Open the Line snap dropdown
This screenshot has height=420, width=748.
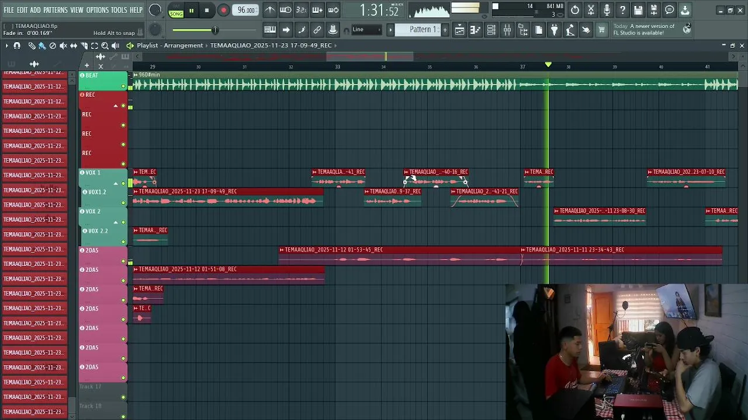tap(366, 30)
